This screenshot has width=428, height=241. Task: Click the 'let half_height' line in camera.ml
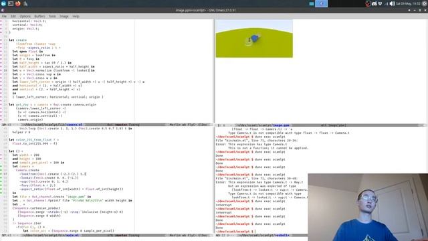41,62
